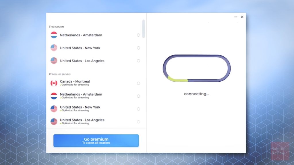Click the Netherlands flag under Free servers
The width and height of the screenshot is (294, 165).
tap(54, 35)
